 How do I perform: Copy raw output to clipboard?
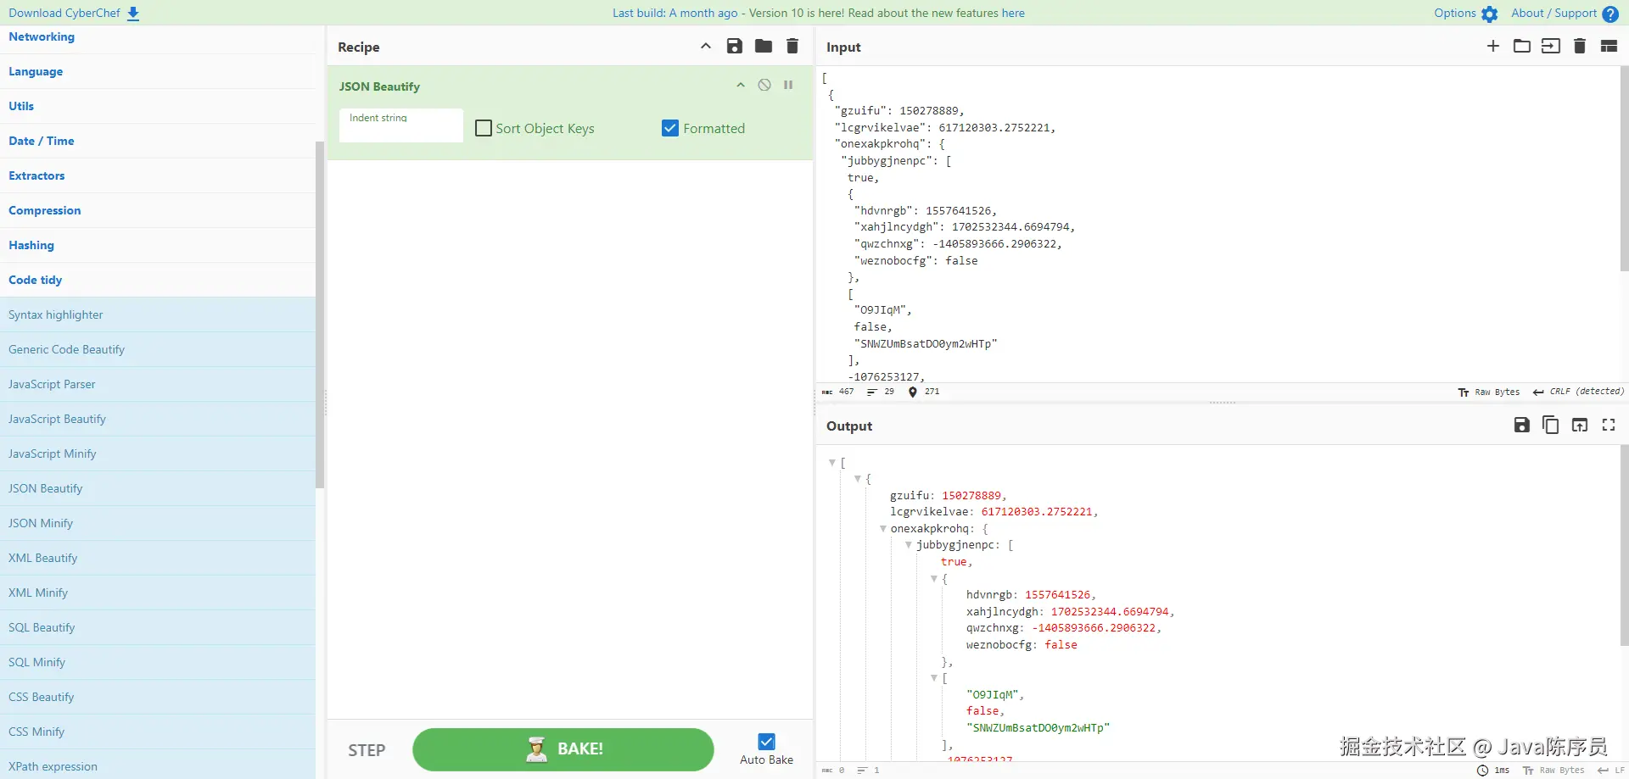pos(1551,426)
